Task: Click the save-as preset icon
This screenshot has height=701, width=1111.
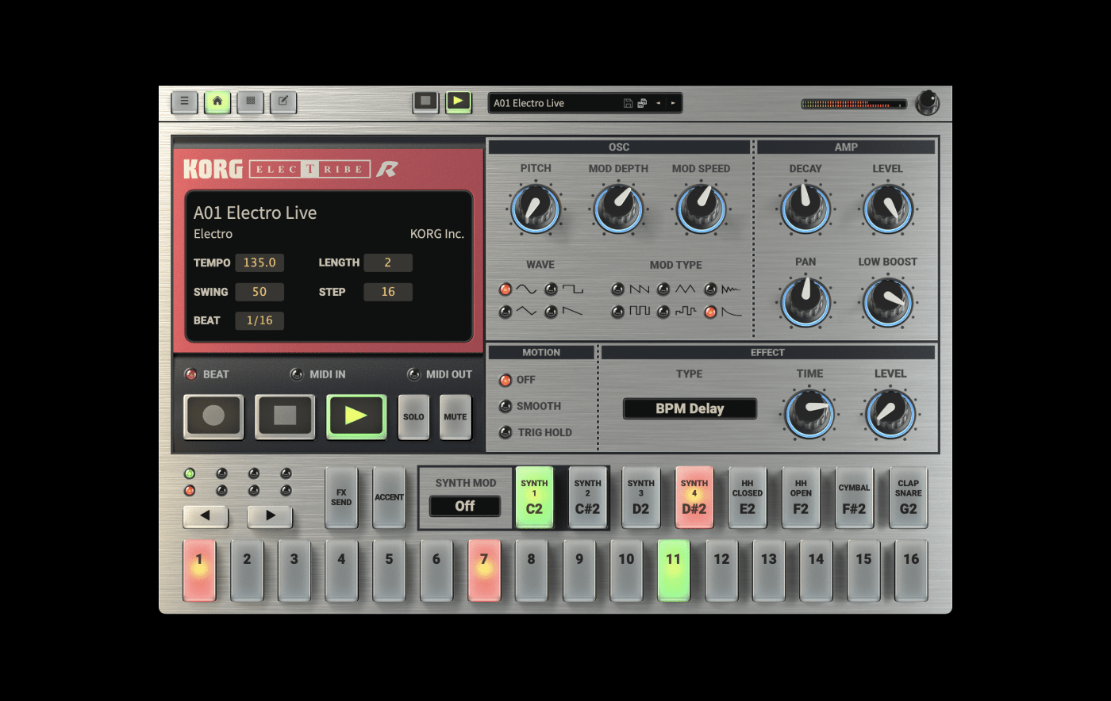Action: point(642,103)
